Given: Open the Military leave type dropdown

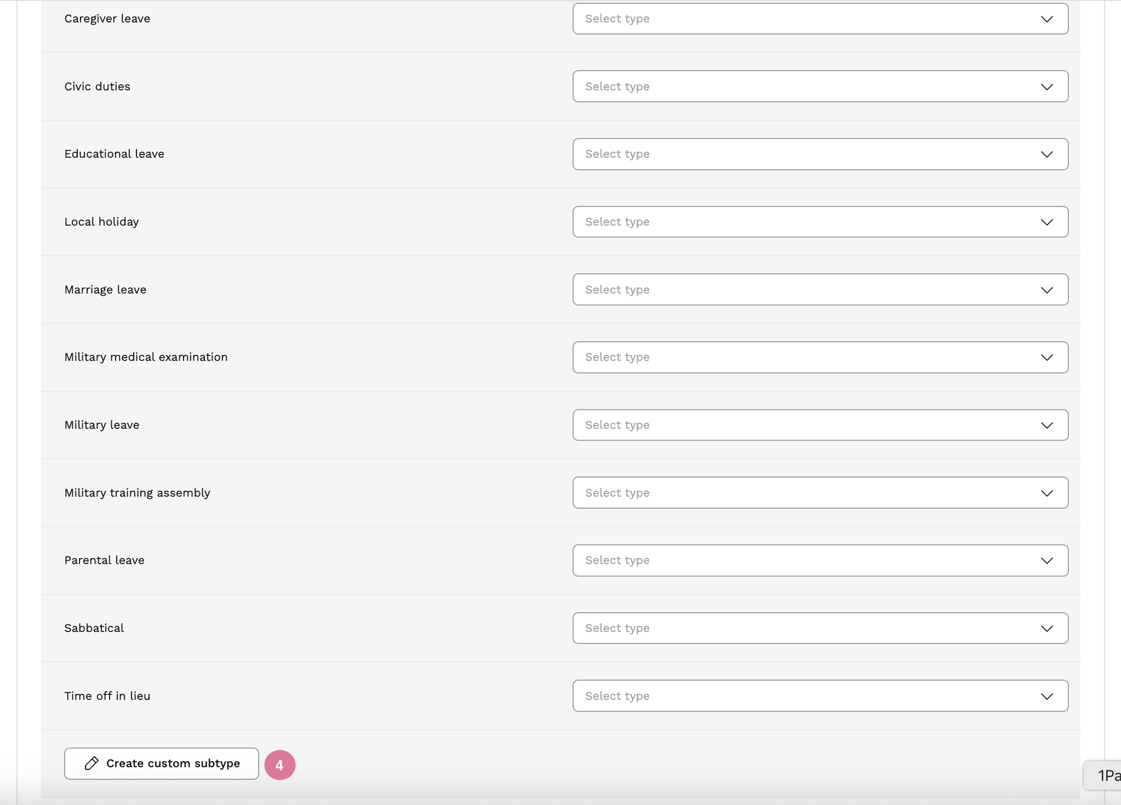Looking at the screenshot, I should pos(820,425).
